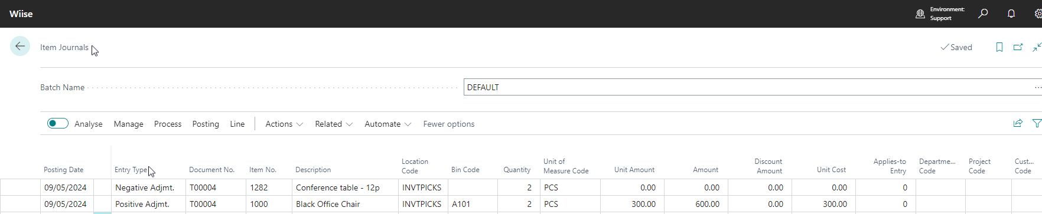
Task: Click Fewer options
Action: pyautogui.click(x=449, y=124)
